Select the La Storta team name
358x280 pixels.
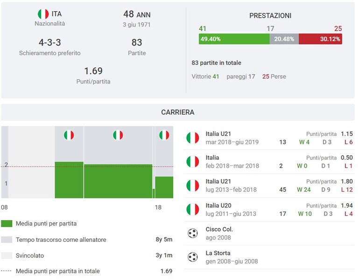point(218,253)
